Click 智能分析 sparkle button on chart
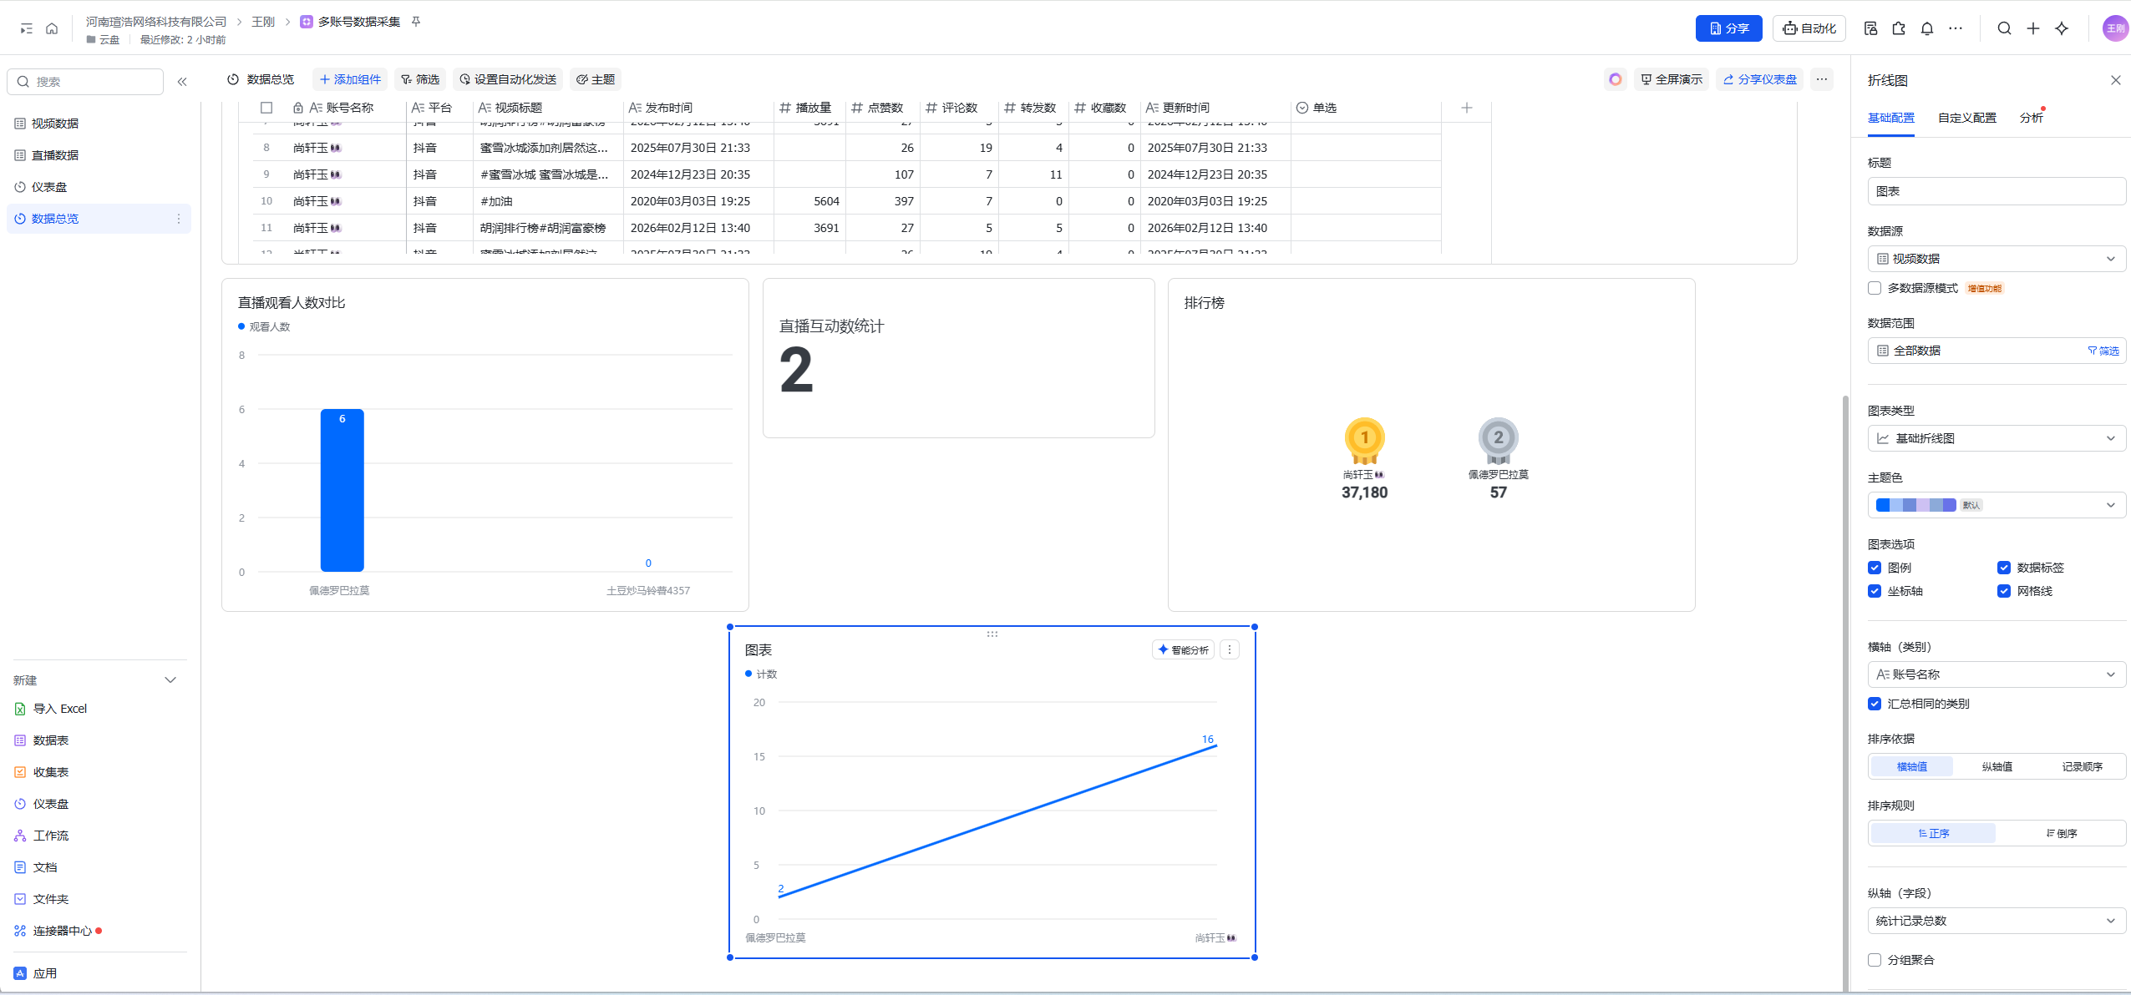 click(x=1183, y=649)
